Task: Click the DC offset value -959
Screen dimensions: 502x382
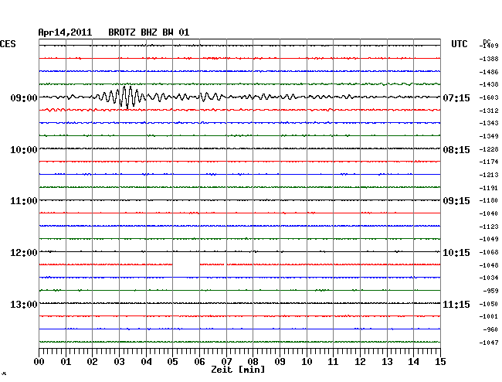Action: 490,291
